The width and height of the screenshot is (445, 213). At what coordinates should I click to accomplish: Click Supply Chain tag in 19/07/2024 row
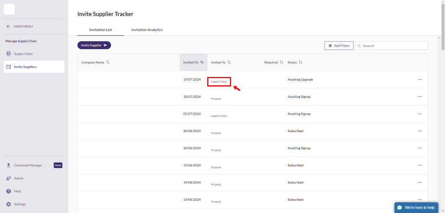219,82
